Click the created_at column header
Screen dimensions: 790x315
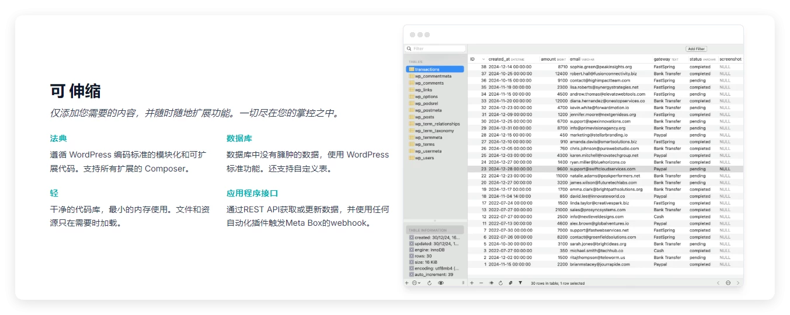[506, 60]
